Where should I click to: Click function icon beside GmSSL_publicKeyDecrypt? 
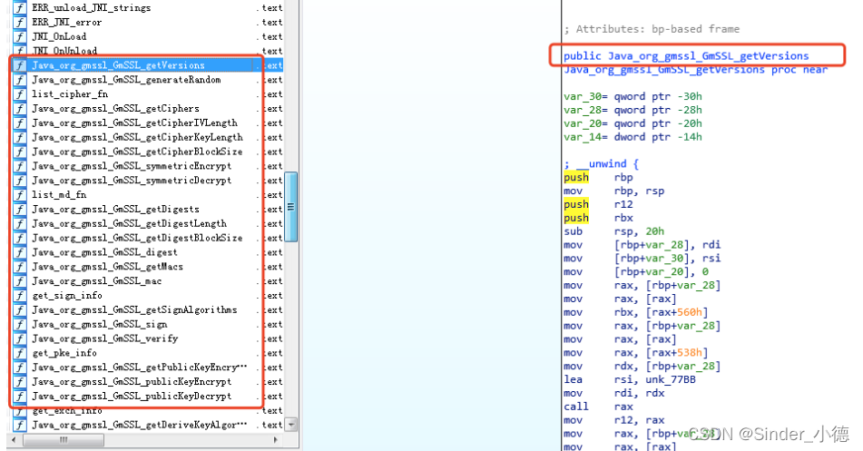tap(20, 396)
